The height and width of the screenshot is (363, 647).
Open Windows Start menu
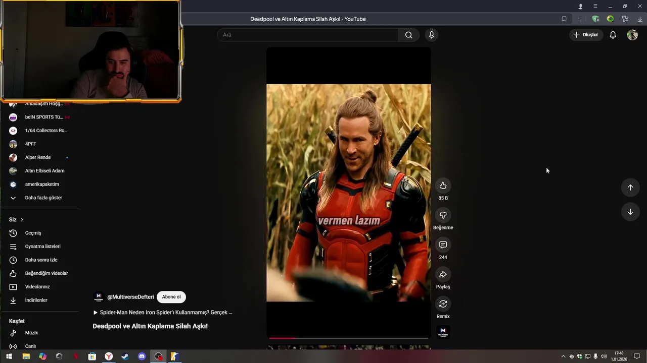point(9,356)
